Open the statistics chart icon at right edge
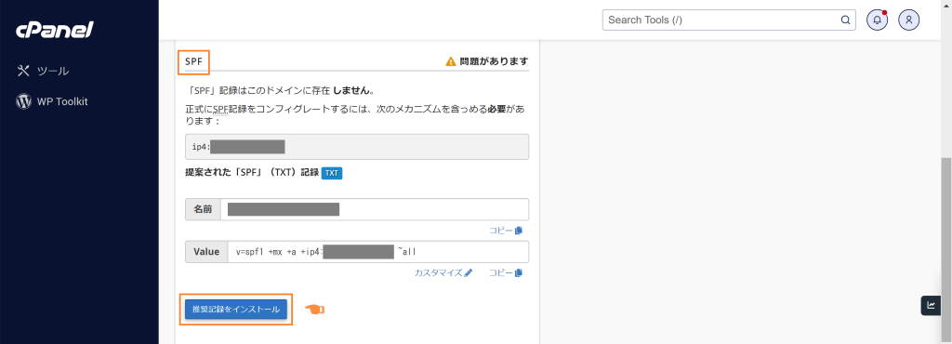Screen dimensions: 952x344 coord(931,305)
